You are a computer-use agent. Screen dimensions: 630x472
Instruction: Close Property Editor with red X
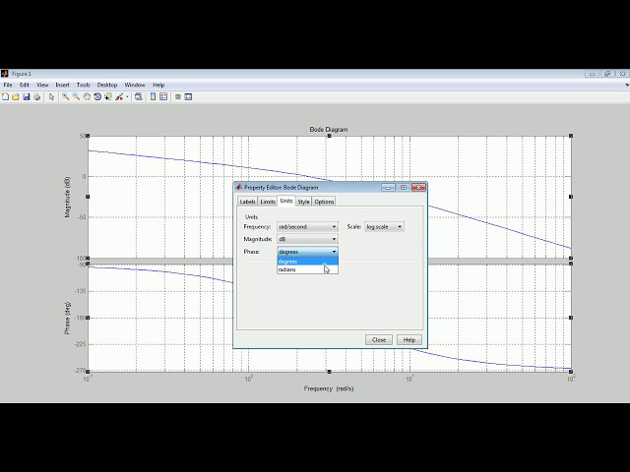[418, 188]
